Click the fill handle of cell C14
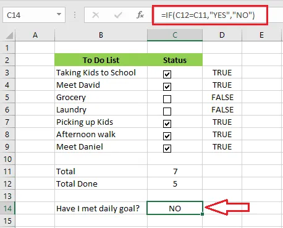Viewport: 283px width, 228px height. (x=202, y=214)
